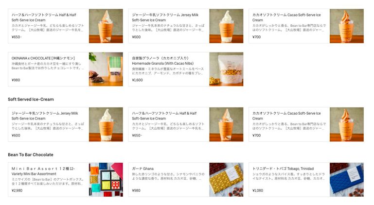Click the Bean To Bar Chocolate section heading
The image size is (374, 205).
coord(31,154)
